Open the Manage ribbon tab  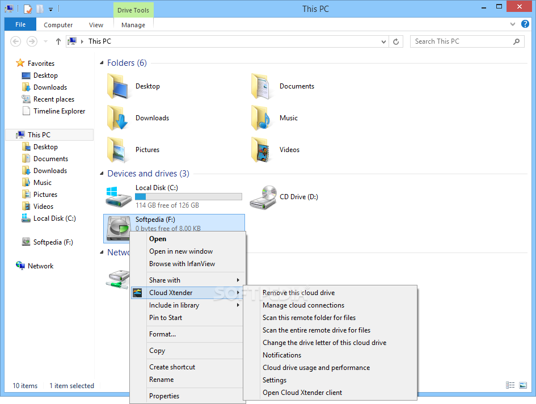(133, 24)
